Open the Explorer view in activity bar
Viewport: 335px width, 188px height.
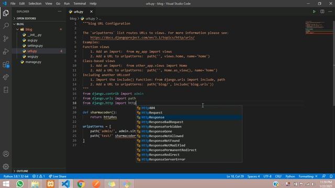click(6, 13)
